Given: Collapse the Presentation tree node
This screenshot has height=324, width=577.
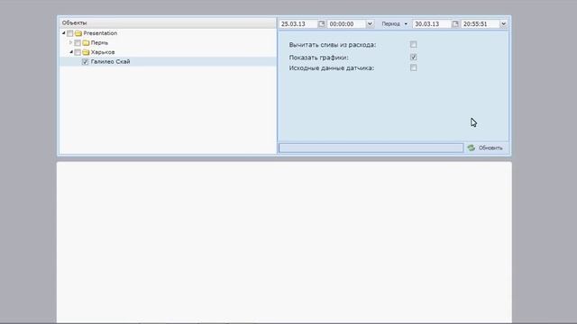Looking at the screenshot, I should pos(64,33).
